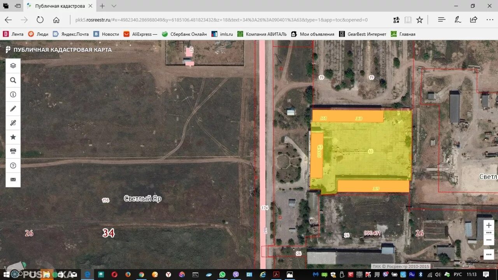Open imls.ru bookmark
The image size is (498, 280).
click(222, 34)
